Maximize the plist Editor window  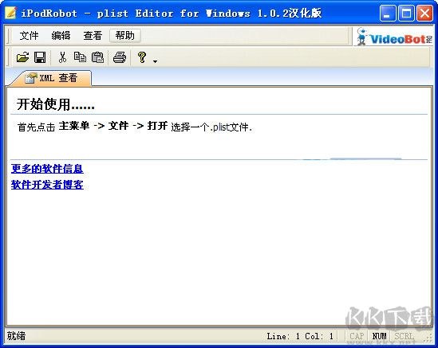click(x=406, y=13)
